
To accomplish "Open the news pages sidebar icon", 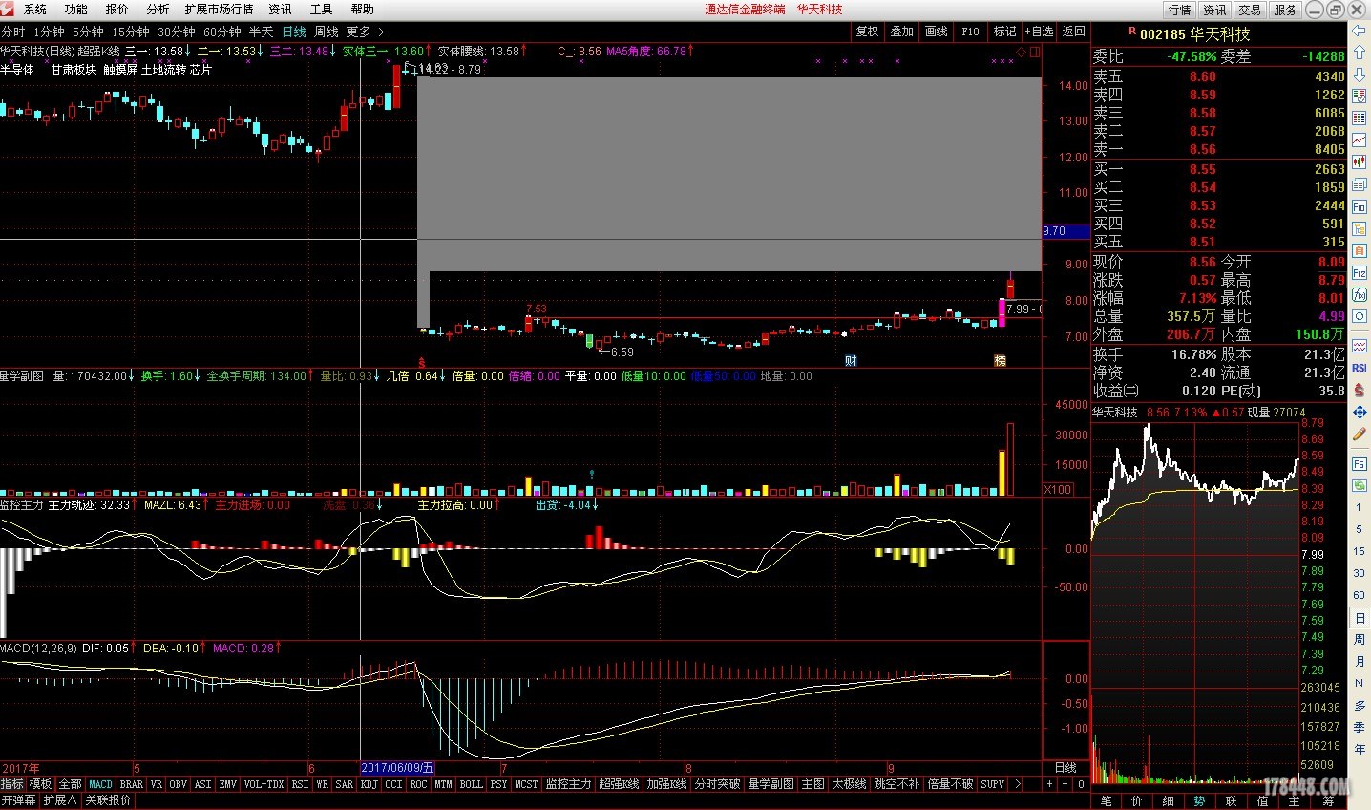I will (1359, 183).
